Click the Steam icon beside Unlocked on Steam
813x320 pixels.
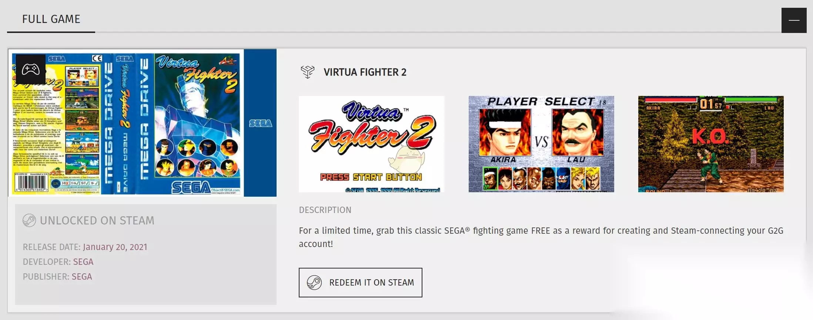tap(29, 220)
